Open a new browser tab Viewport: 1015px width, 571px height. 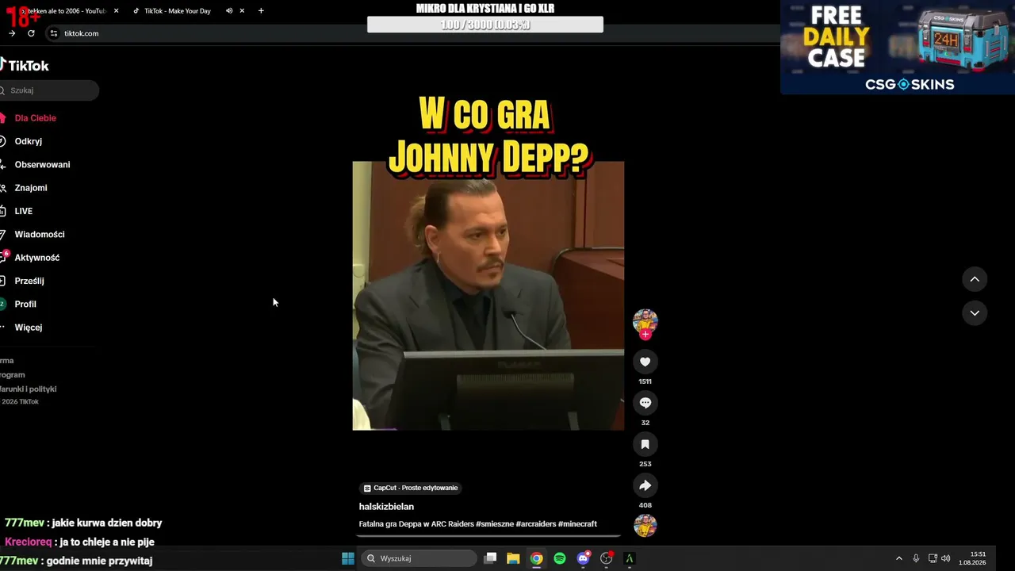(x=261, y=11)
